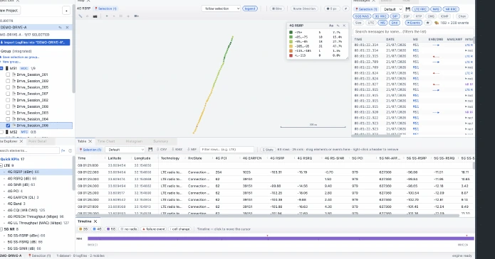Switch to the Summary tab
The height and width of the screenshot is (259, 495).
tap(160, 141)
